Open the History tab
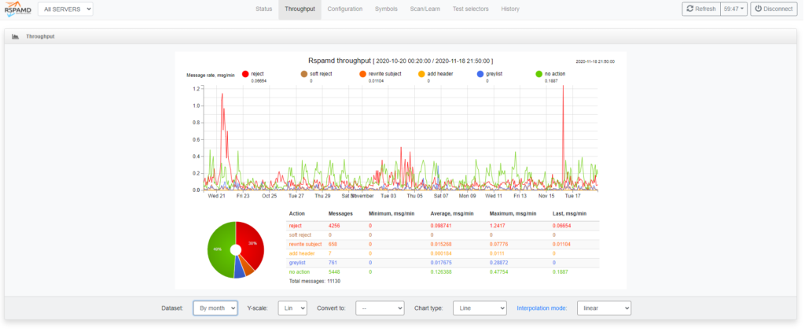 pyautogui.click(x=510, y=9)
